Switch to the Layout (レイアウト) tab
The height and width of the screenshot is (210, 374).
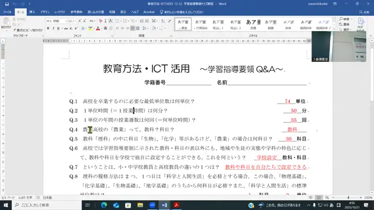[x=60, y=12]
